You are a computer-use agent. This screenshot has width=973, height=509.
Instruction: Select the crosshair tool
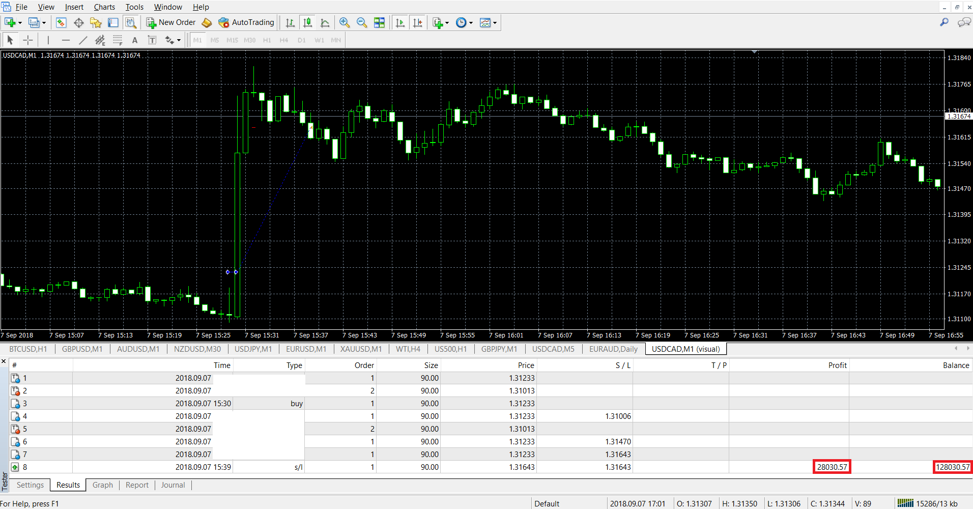tap(28, 40)
